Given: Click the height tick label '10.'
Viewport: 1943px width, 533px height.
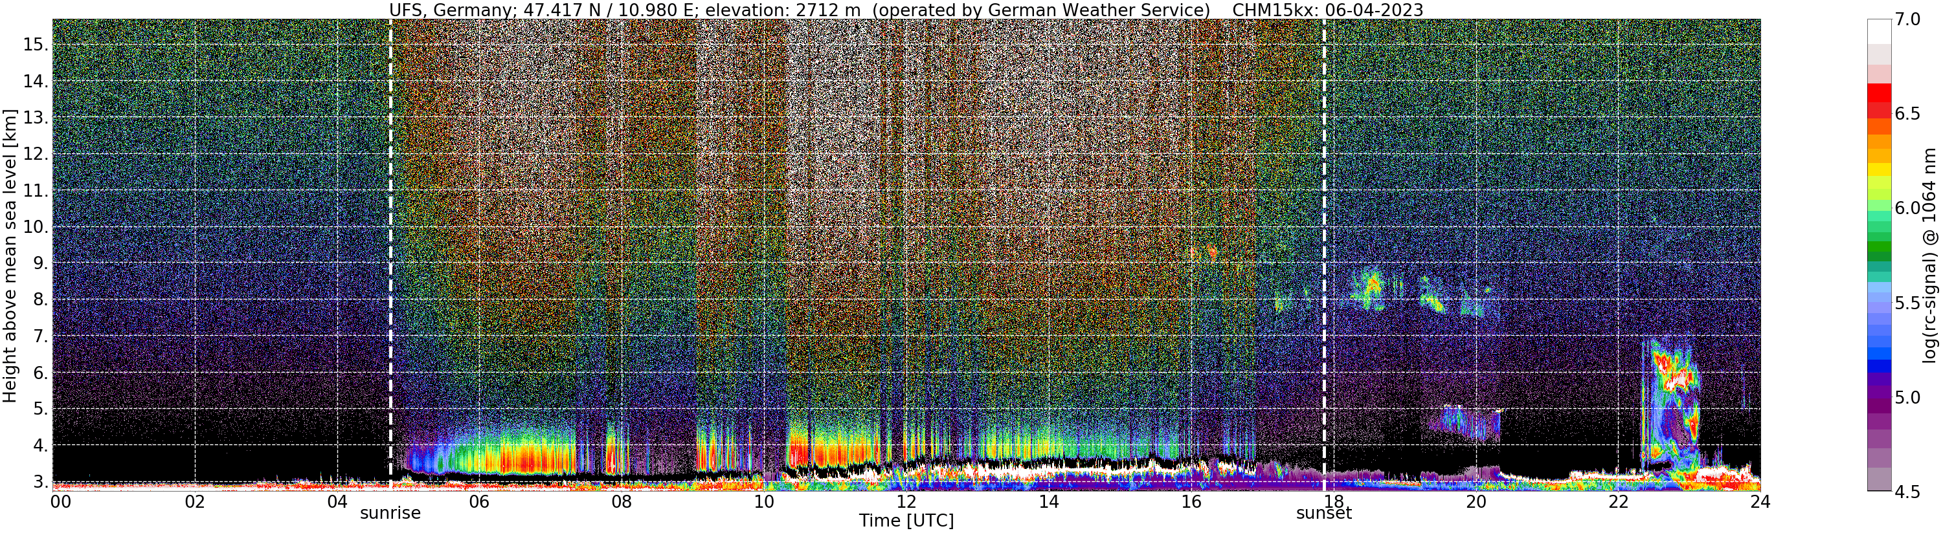Looking at the screenshot, I should pyautogui.click(x=36, y=227).
